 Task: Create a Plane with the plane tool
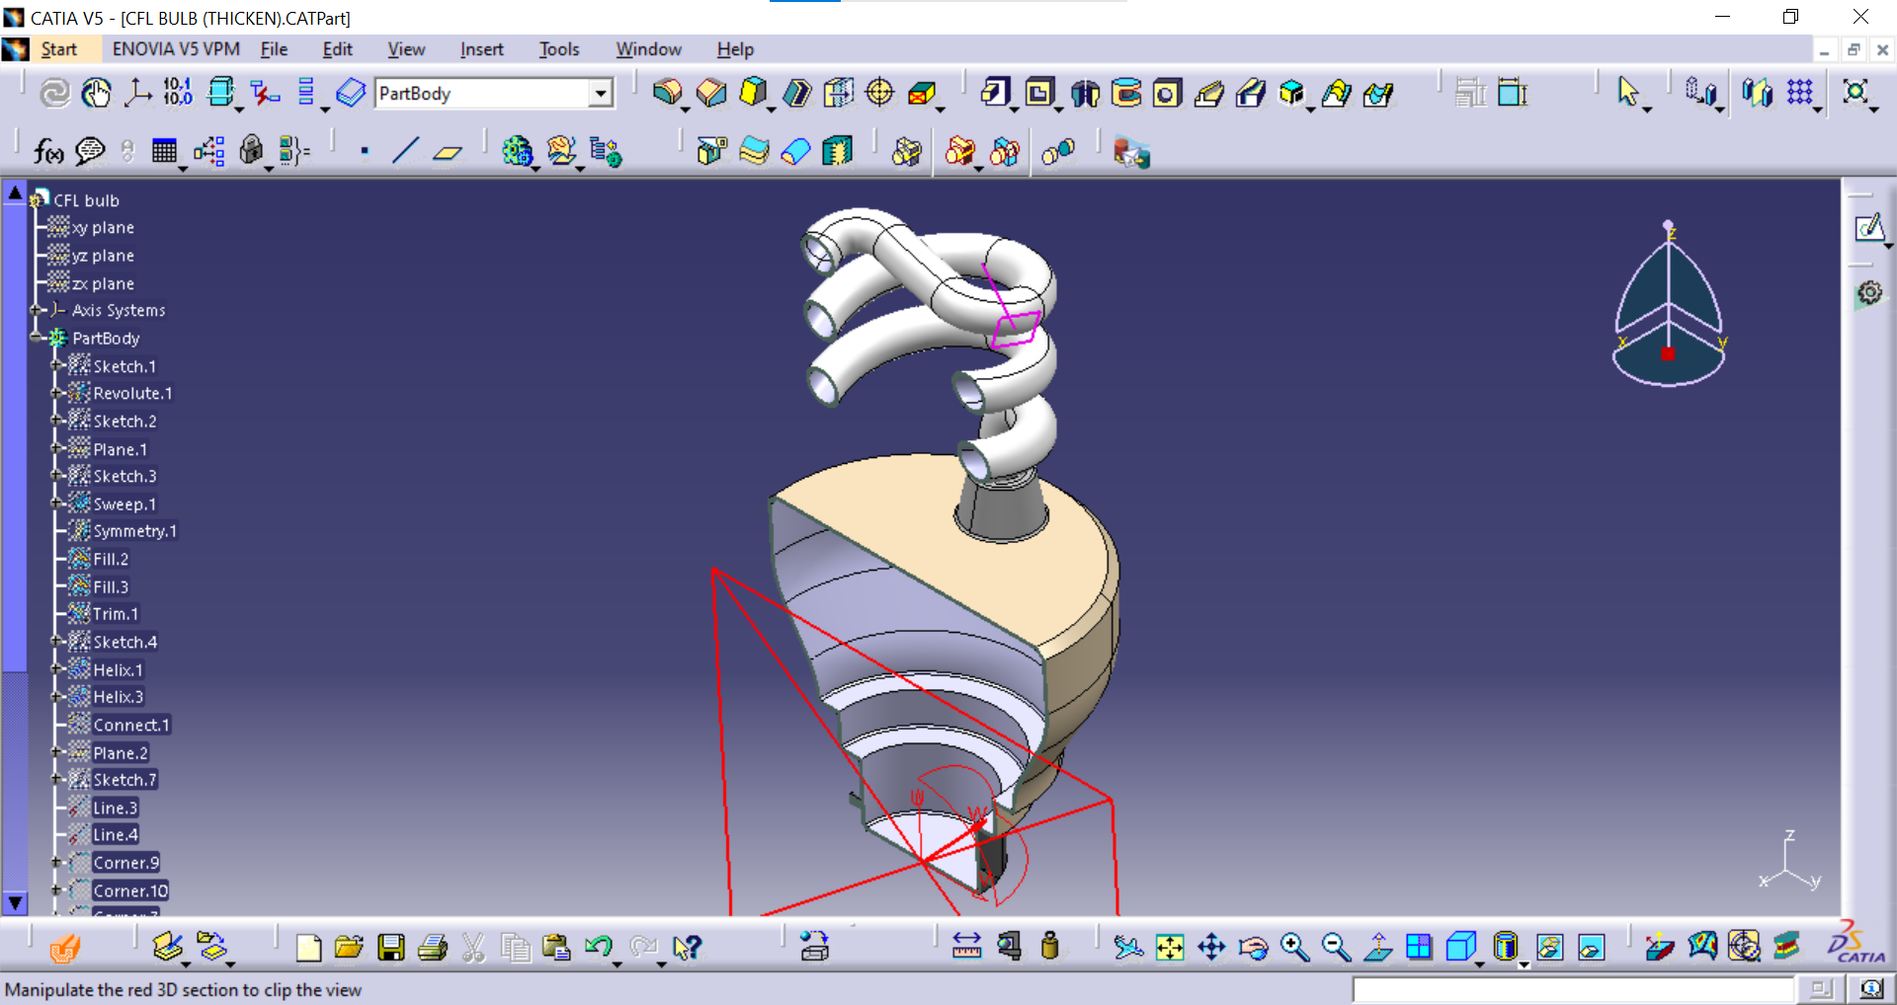click(x=448, y=151)
